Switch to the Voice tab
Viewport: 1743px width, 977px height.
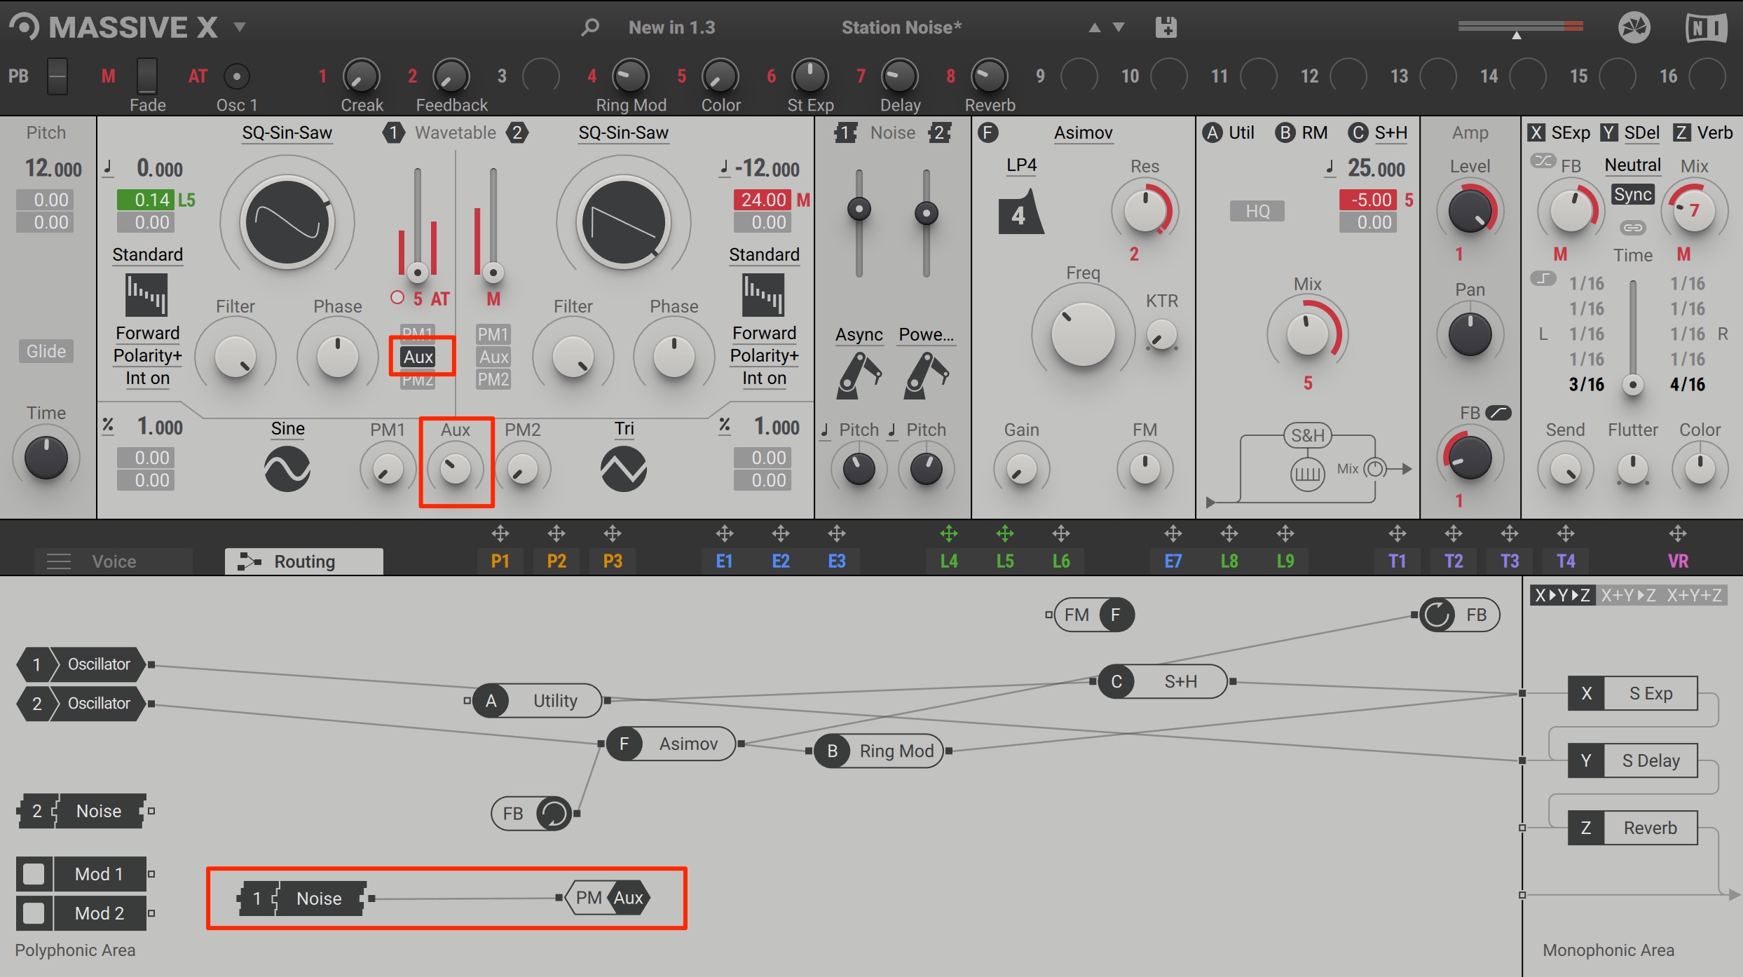click(x=114, y=561)
